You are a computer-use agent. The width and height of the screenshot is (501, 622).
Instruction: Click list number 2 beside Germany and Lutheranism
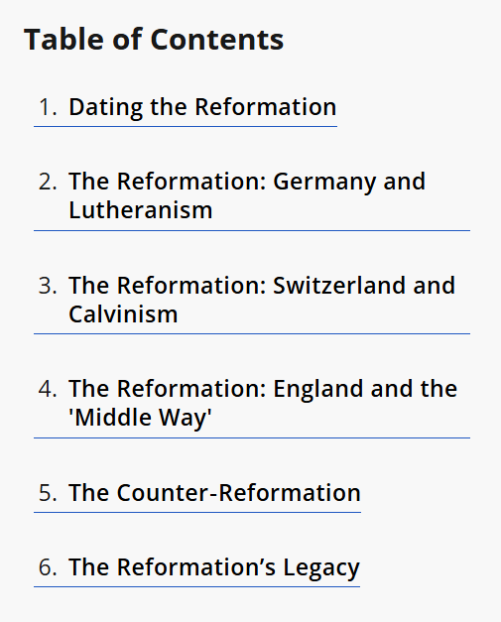click(x=48, y=182)
